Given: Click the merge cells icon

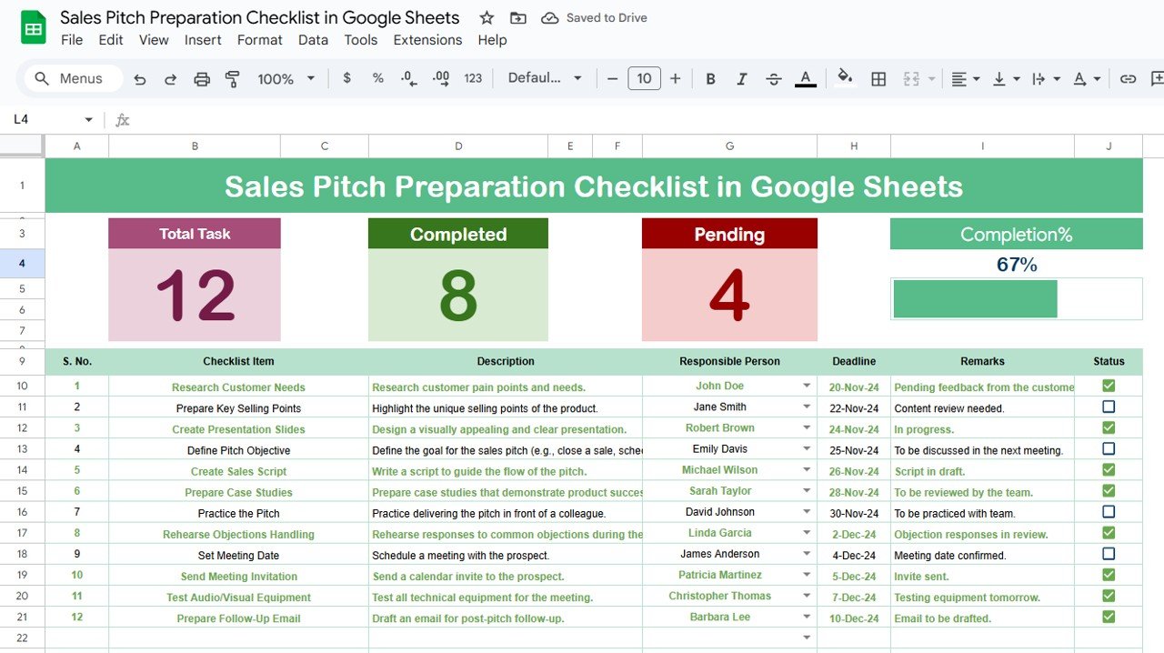Looking at the screenshot, I should pos(911,79).
